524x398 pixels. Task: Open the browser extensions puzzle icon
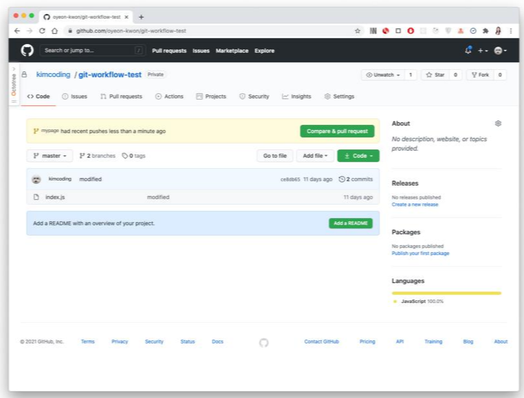[x=486, y=31]
